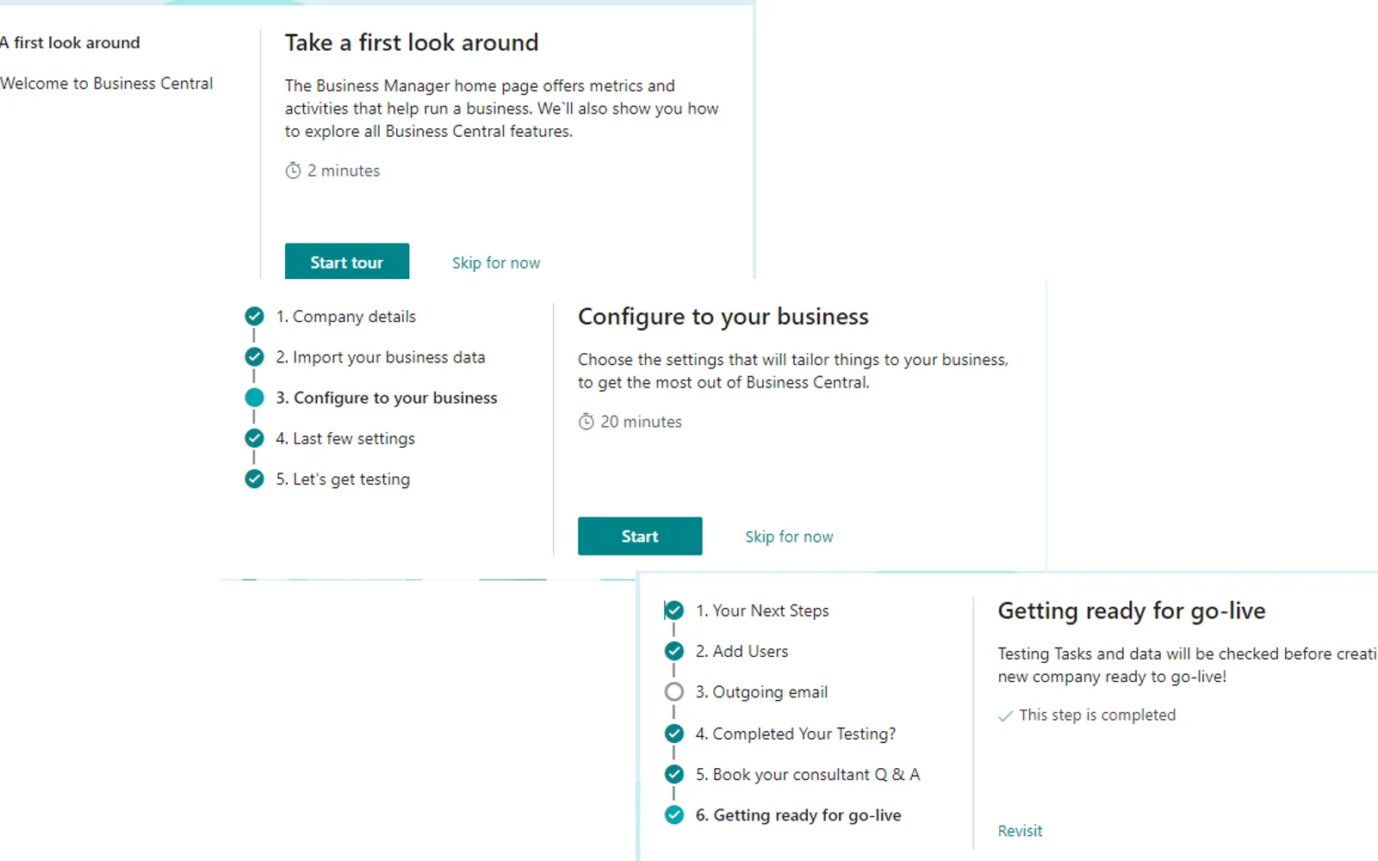1378x861 pixels.
Task: Click checkmark icon beside Book your consultant Q & A
Action: [674, 774]
